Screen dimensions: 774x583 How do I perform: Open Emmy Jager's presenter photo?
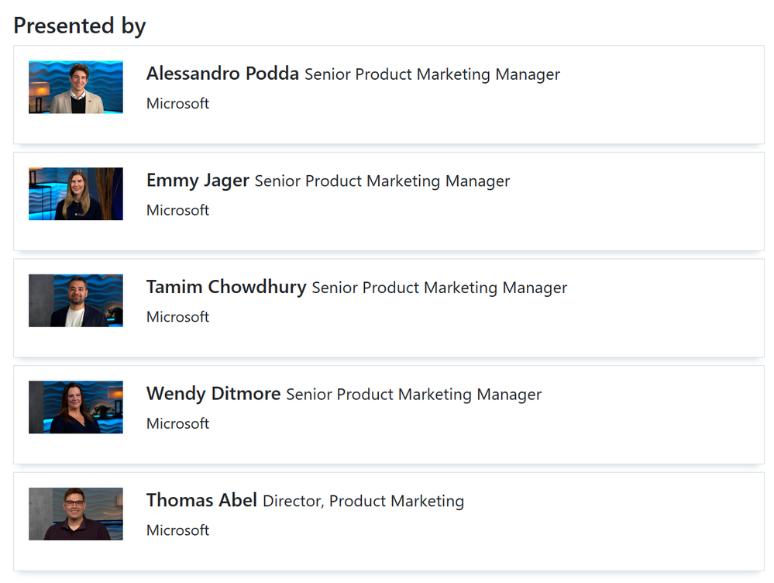pyautogui.click(x=75, y=194)
